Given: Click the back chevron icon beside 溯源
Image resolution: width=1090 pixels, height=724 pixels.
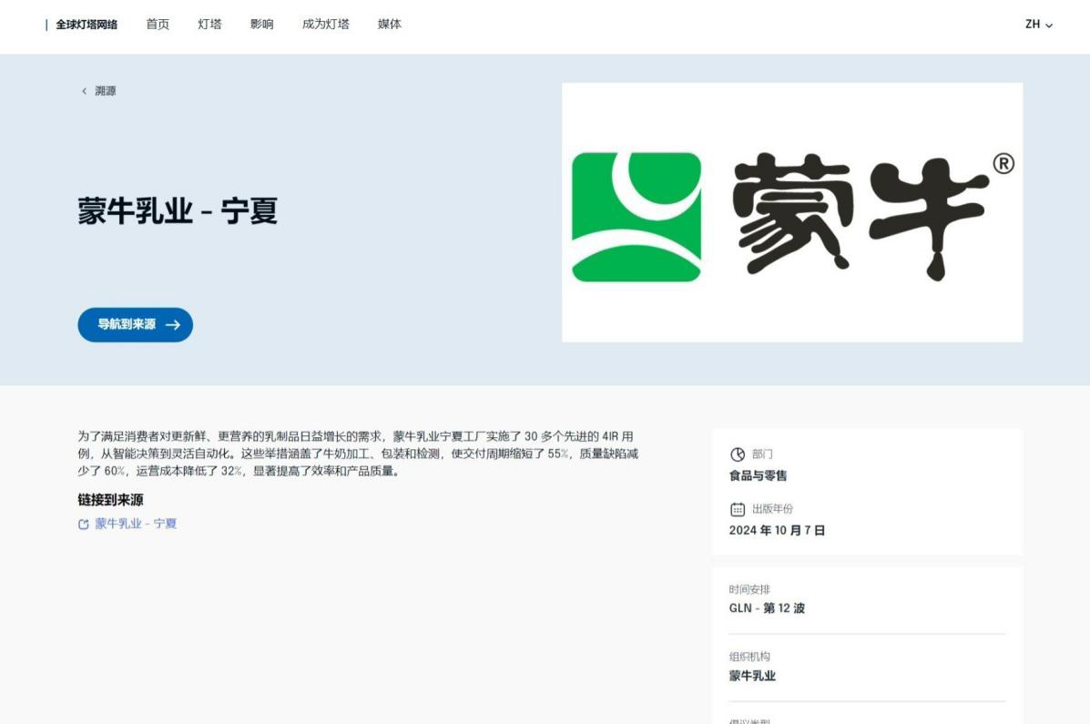Looking at the screenshot, I should 84,91.
